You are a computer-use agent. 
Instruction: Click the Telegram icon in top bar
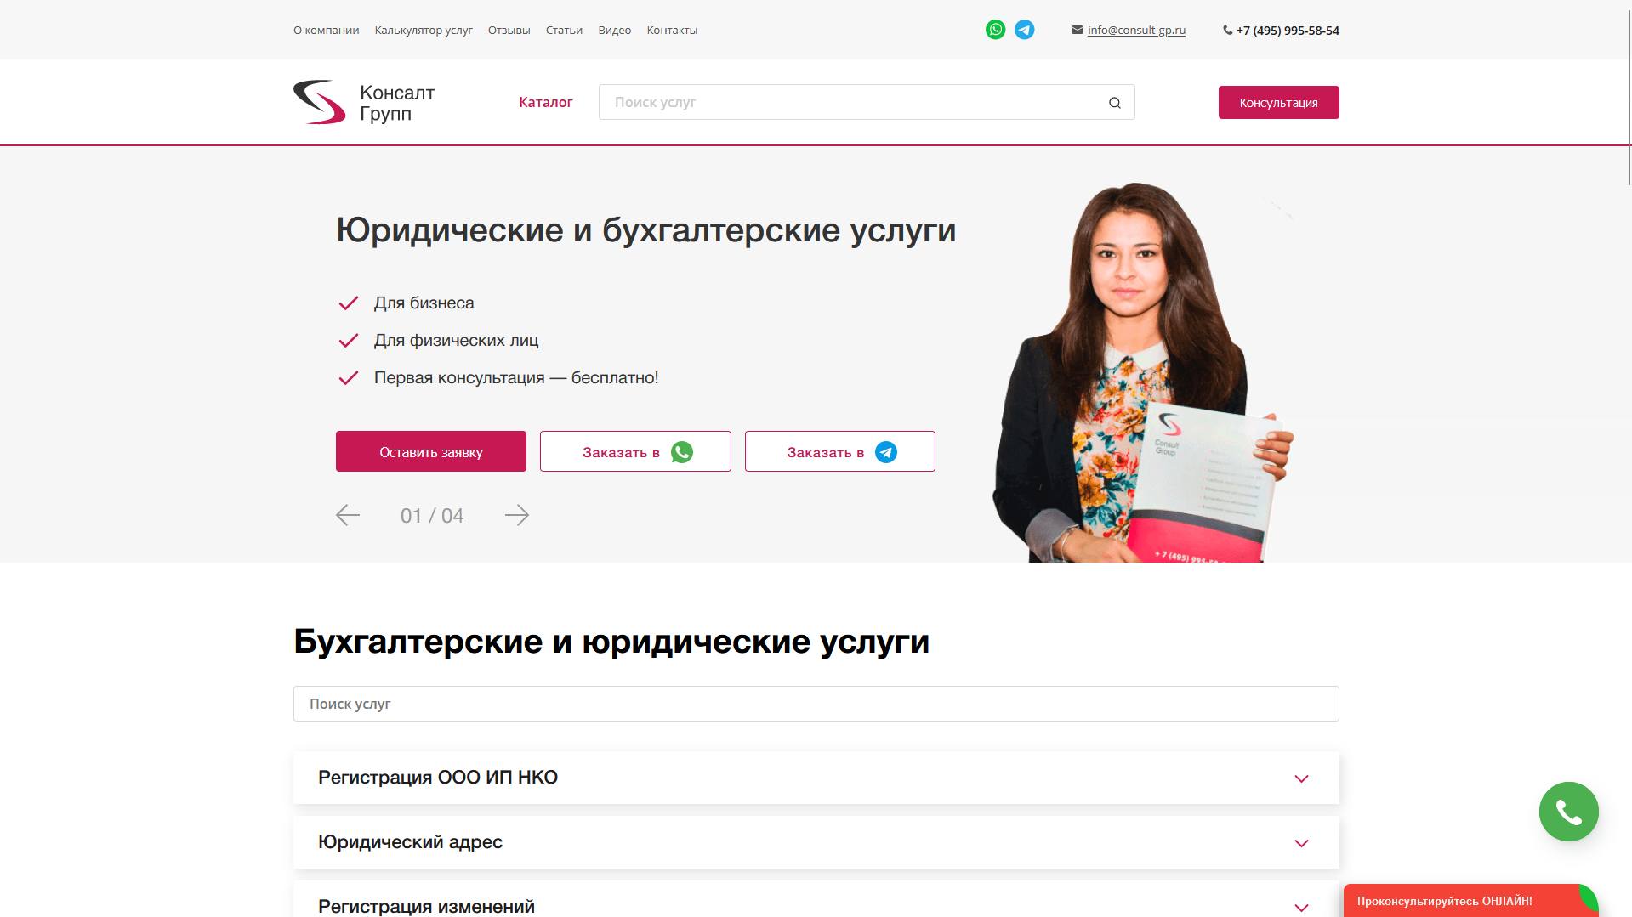[1025, 30]
